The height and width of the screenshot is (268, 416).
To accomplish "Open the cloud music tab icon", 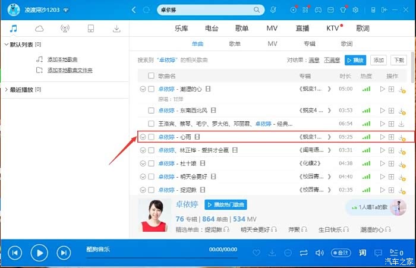I will pyautogui.click(x=39, y=29).
